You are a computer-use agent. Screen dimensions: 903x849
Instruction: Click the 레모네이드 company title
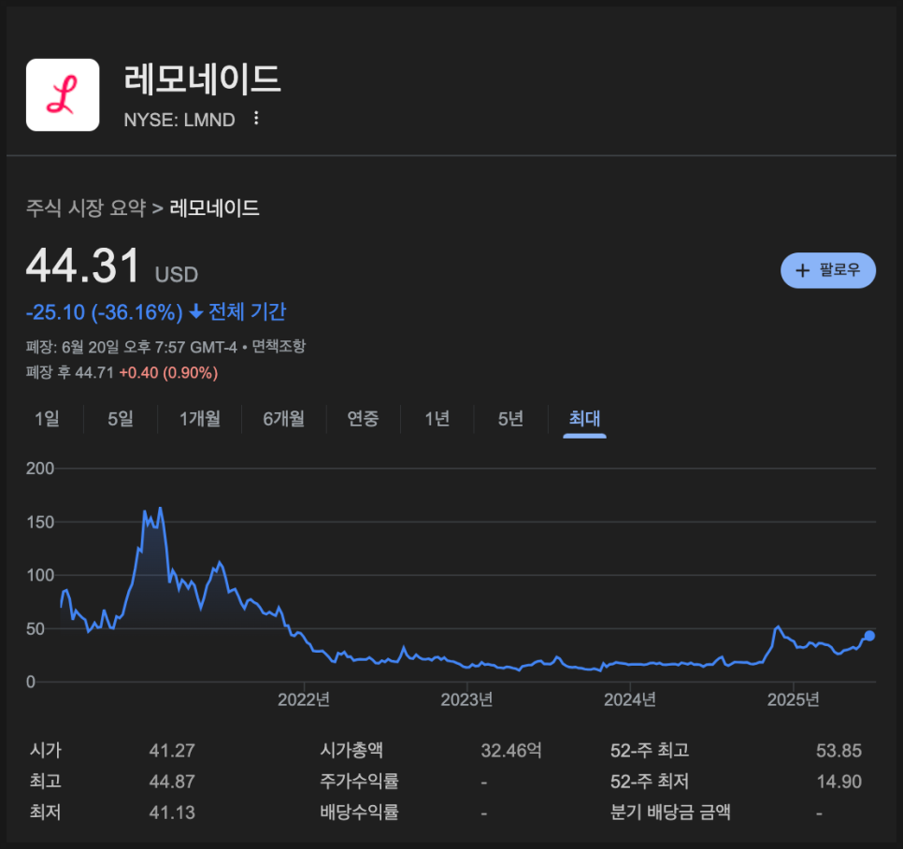click(x=202, y=79)
